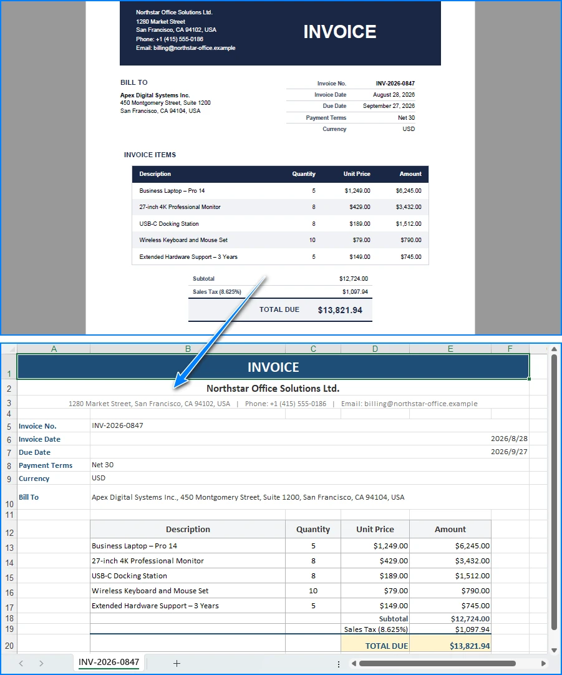Click the 'Net 30' spreadsheet cell

tap(309, 465)
